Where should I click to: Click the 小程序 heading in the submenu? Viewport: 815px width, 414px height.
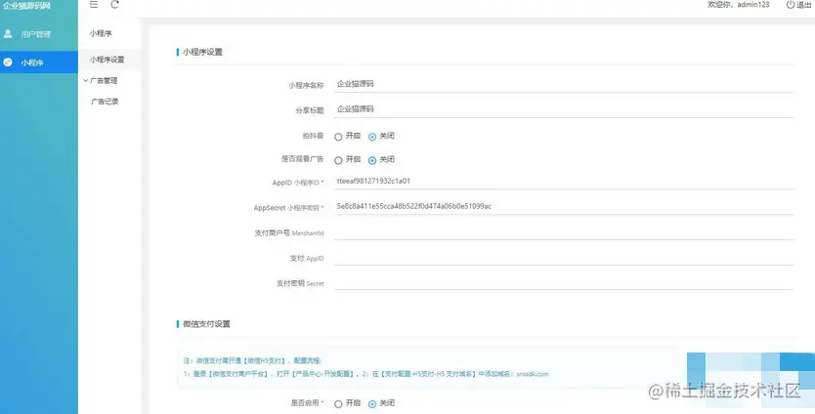(x=101, y=33)
